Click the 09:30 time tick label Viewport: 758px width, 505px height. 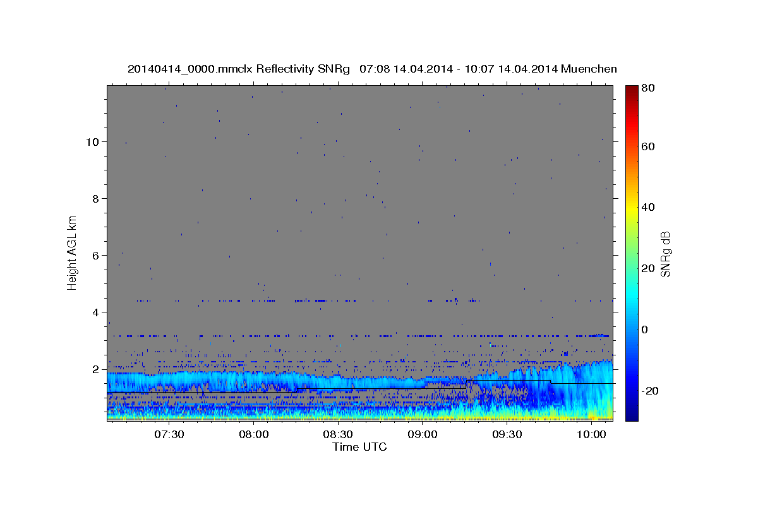click(x=507, y=435)
